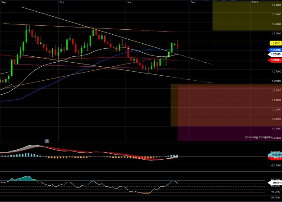This screenshot has width=282, height=202.
Task: Click the 'Nov' date axis label
Action: pyautogui.click(x=129, y=2)
